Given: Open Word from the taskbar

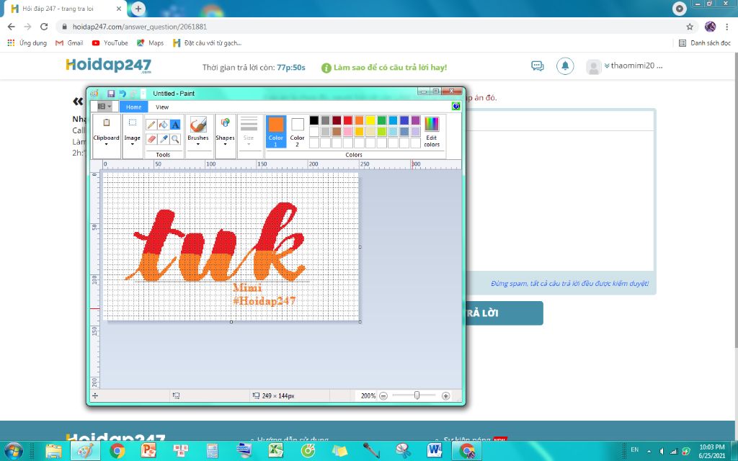Looking at the screenshot, I should (x=435, y=451).
